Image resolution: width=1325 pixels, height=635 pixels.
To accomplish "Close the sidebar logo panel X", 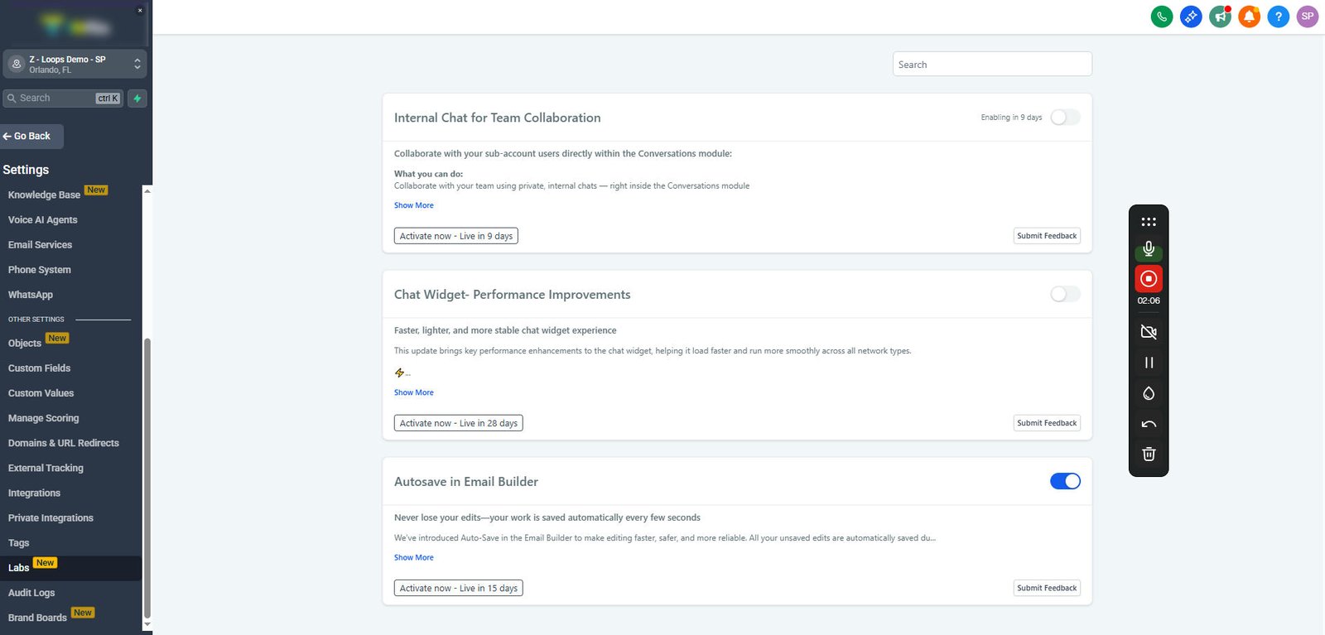I will (x=140, y=10).
